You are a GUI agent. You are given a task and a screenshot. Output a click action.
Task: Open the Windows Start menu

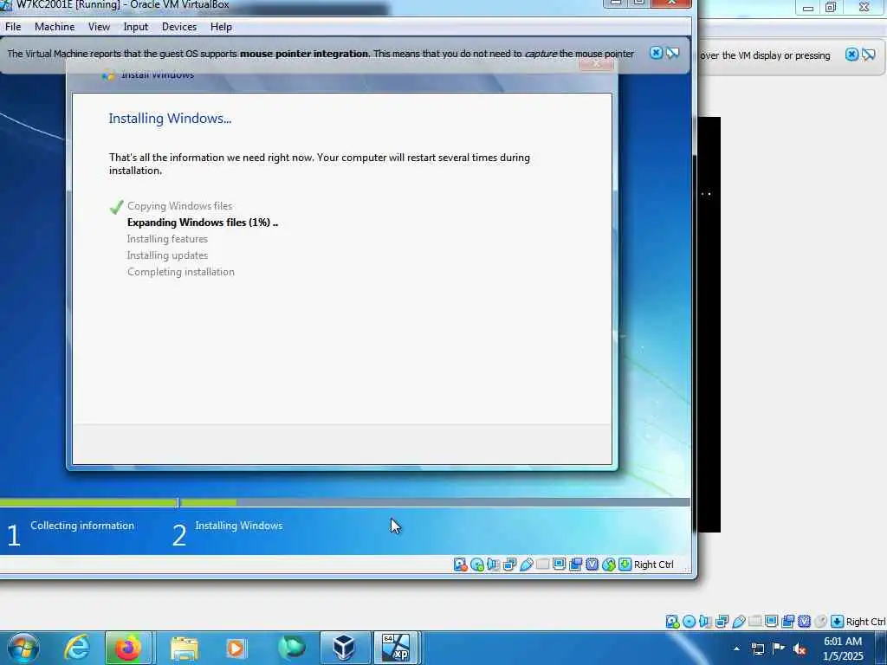[23, 648]
